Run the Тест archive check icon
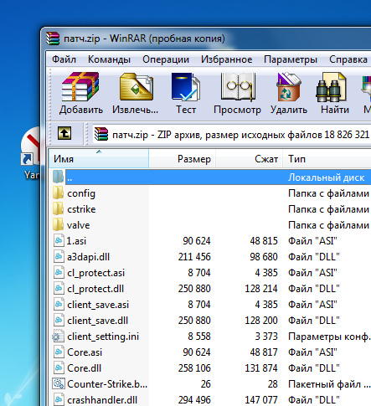Viewport: 371px width, 406px height. click(x=186, y=87)
